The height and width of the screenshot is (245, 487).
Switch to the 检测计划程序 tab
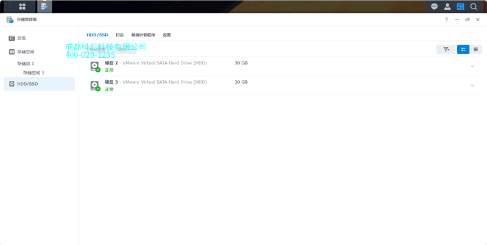pos(143,35)
